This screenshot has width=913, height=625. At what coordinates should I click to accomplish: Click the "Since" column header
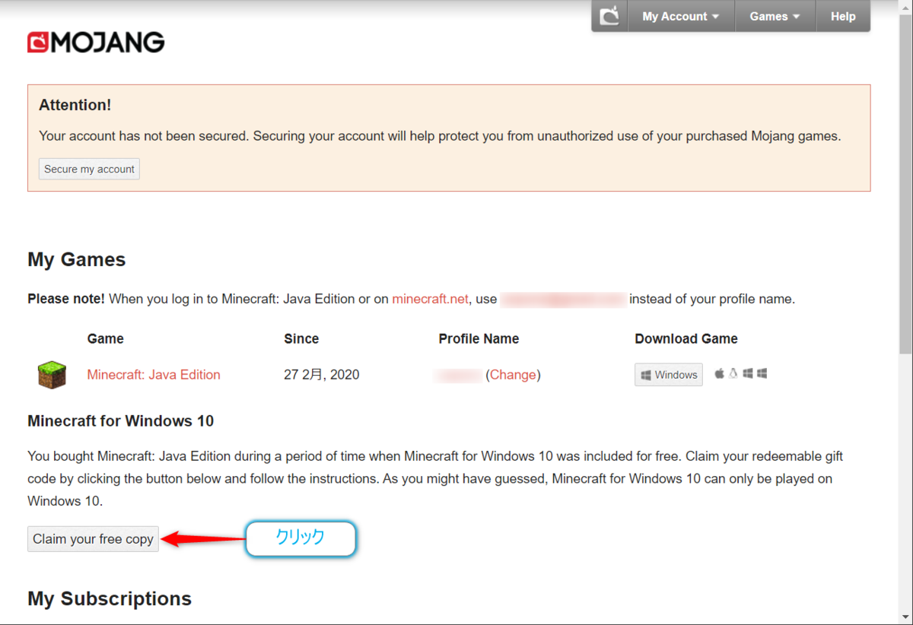pos(301,339)
